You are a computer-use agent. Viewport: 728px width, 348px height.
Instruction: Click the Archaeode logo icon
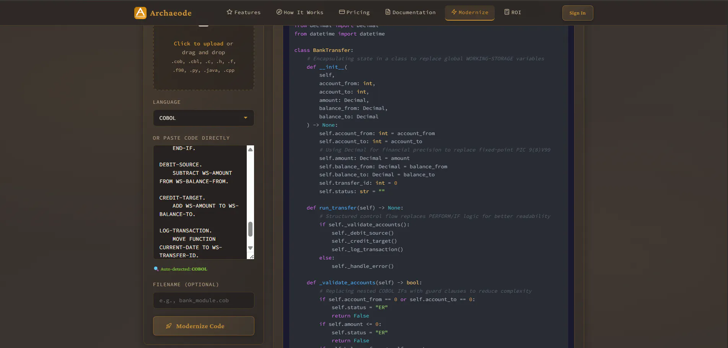coord(140,13)
